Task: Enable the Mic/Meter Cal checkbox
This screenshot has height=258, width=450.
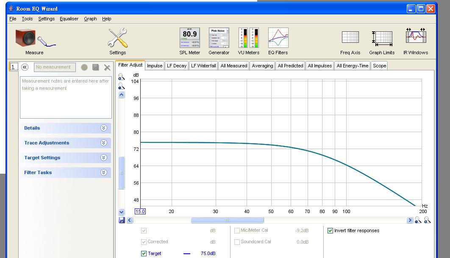Action: pos(237,231)
